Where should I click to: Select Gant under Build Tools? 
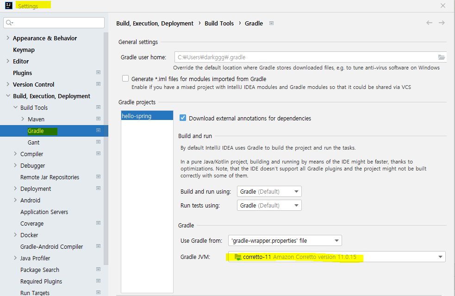[32, 142]
